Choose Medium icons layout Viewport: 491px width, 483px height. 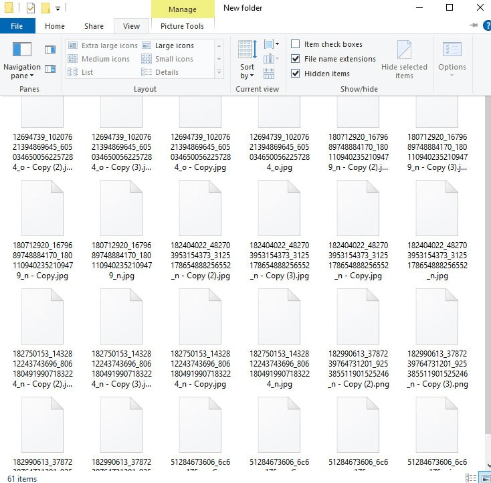coord(99,59)
